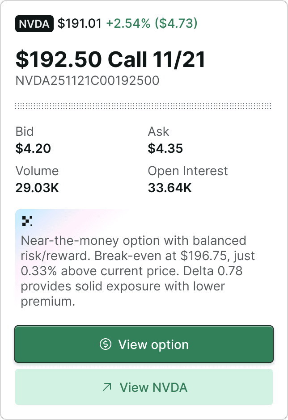Select the NVDA251121C00192500 contract symbol

point(87,81)
